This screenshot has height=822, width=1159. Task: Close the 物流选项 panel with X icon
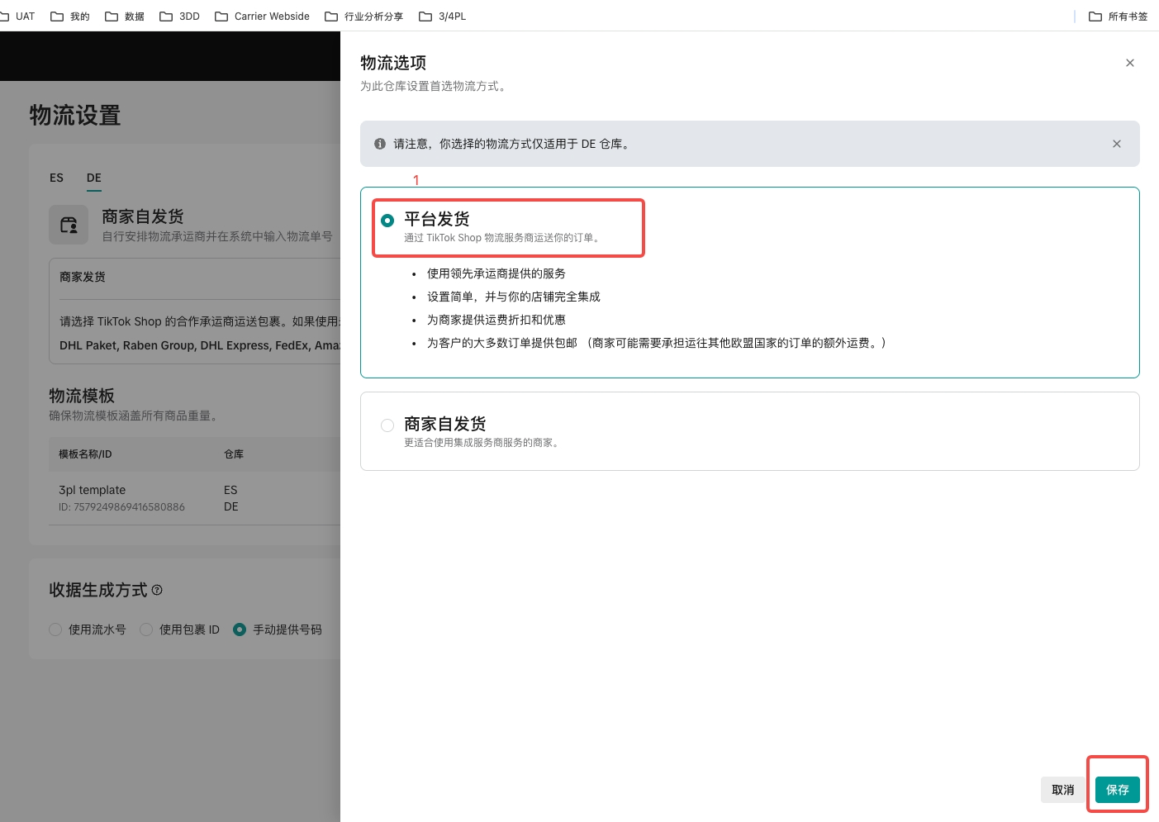[x=1129, y=63]
